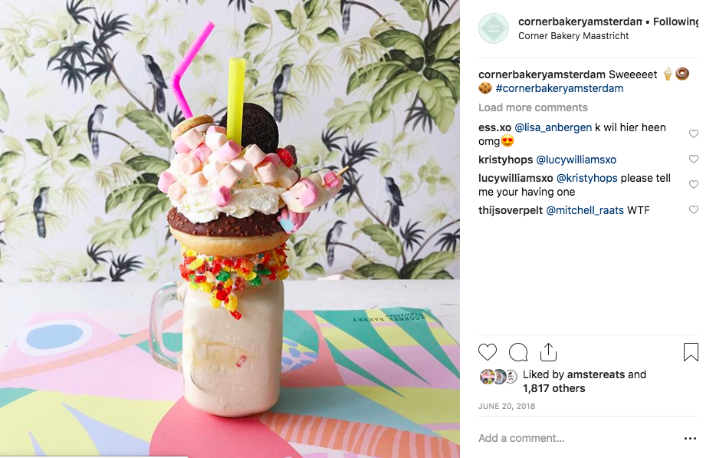Save the post with the bookmark icon
The width and height of the screenshot is (716, 458).
click(x=691, y=352)
